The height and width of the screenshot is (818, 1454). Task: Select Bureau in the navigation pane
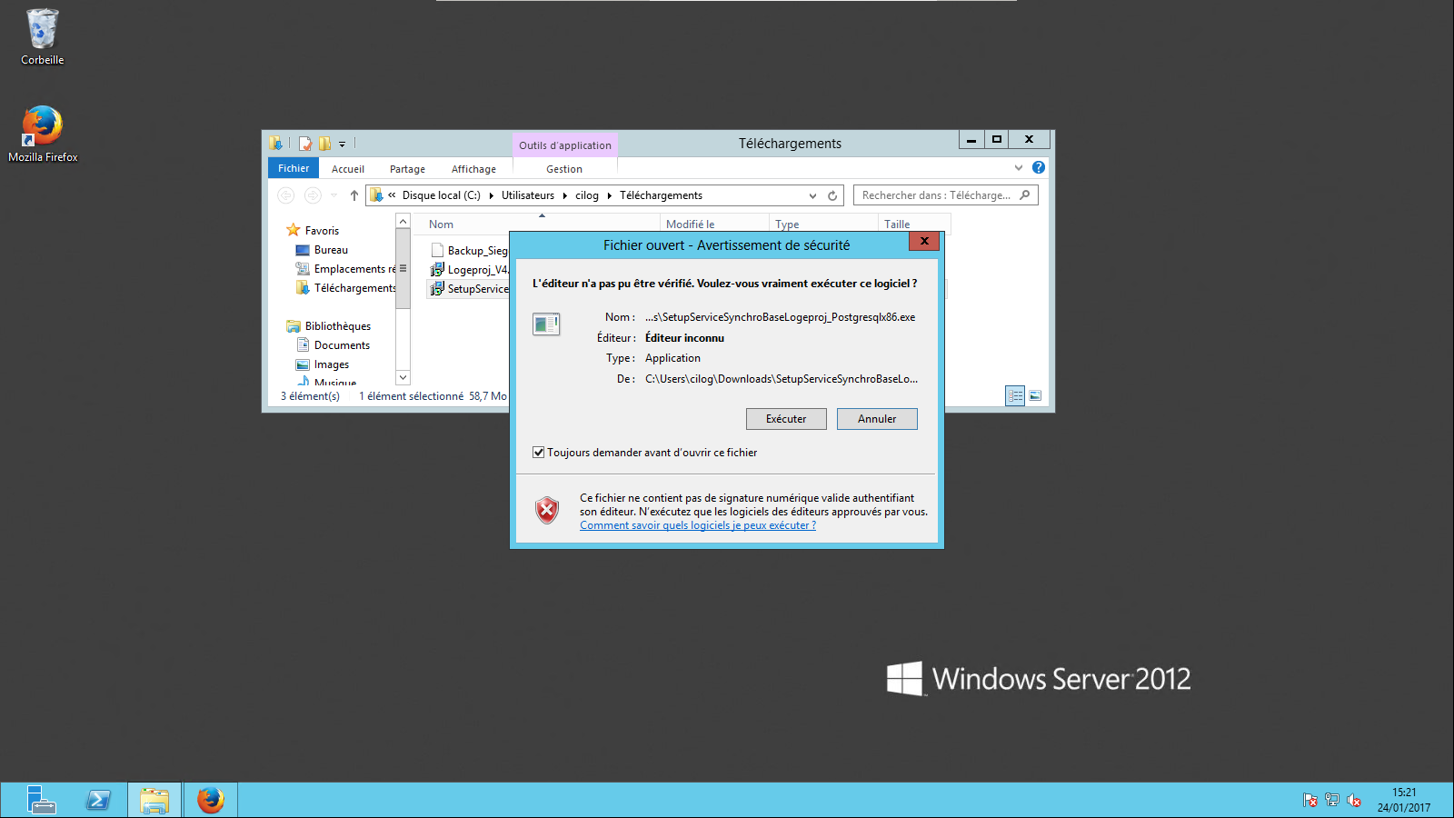click(331, 250)
